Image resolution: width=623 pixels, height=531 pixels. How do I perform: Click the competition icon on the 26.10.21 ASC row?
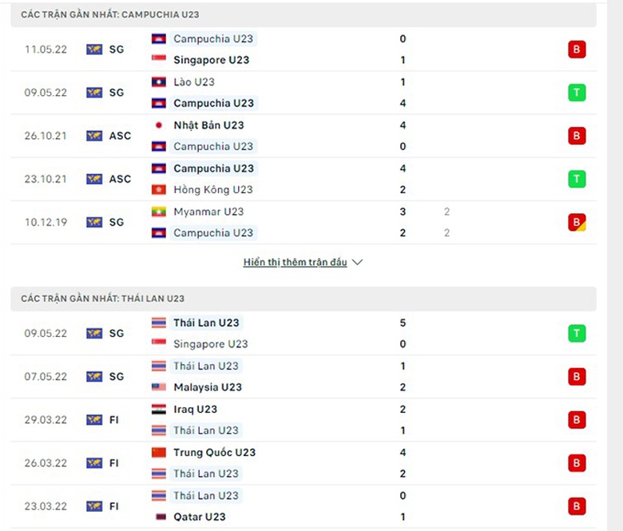(94, 136)
